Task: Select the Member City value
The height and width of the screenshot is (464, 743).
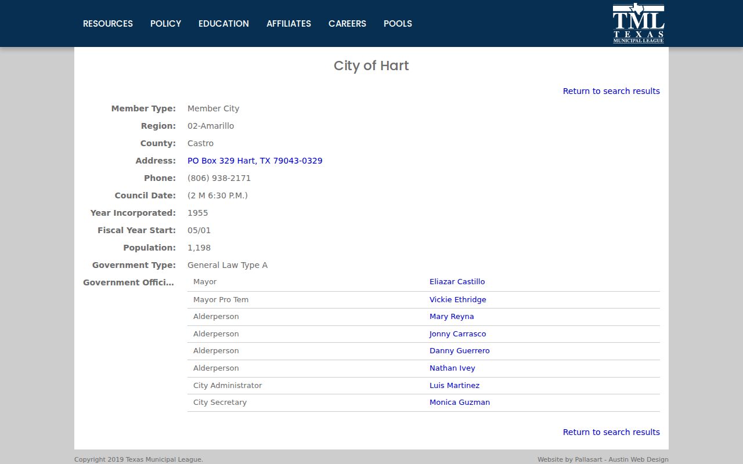Action: 213,108
